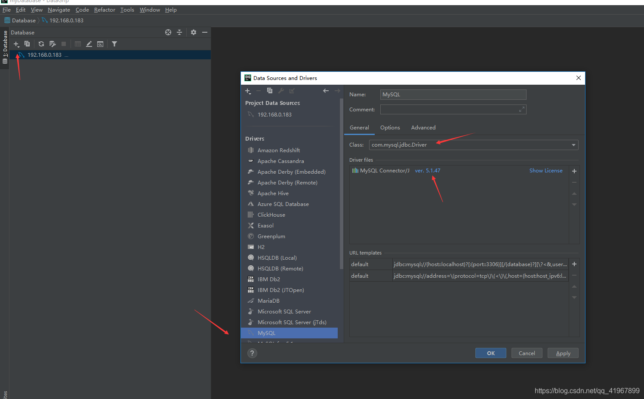The image size is (644, 399).
Task: Open Database panel gear settings
Action: (194, 32)
